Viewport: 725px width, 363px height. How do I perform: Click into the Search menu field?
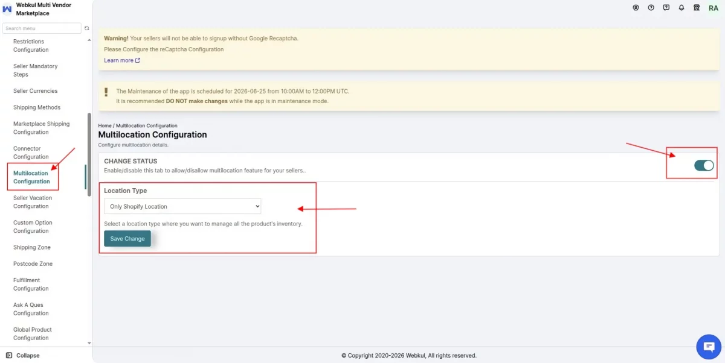(42, 28)
